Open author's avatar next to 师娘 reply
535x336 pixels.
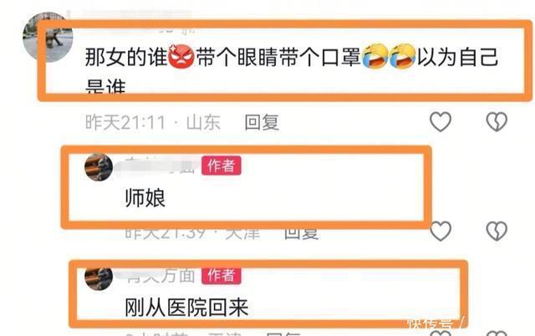(99, 167)
